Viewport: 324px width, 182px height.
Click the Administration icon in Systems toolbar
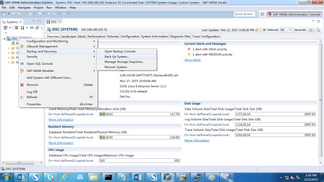22,28
